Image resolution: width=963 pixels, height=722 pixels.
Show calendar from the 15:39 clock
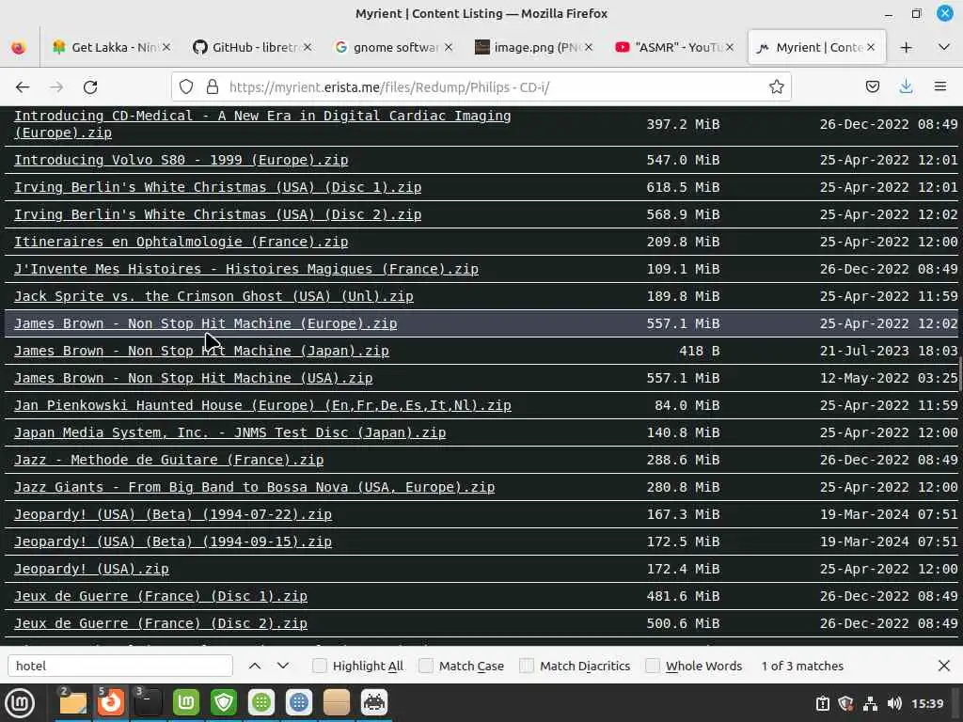tap(927, 703)
